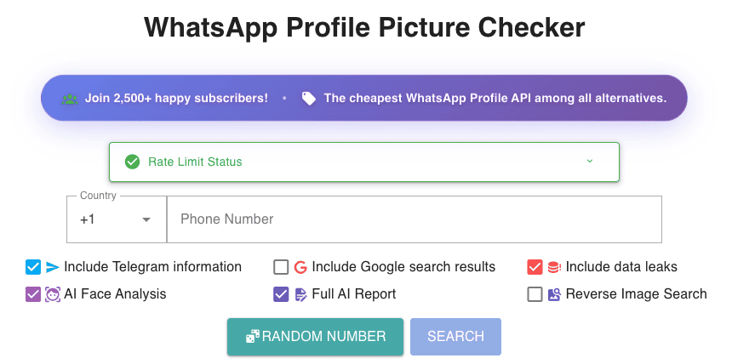Image resolution: width=732 pixels, height=364 pixels.
Task: Click the subscribers group icon in banner
Action: point(69,98)
